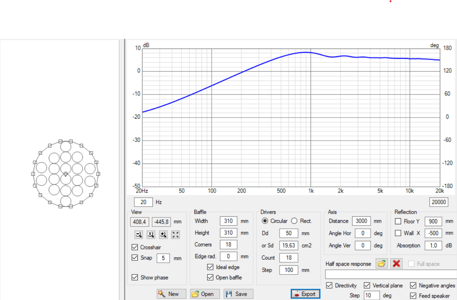Click the '1k' frequency axis label
Image resolution: width=457 pixels, height=300 pixels.
tap(311, 191)
